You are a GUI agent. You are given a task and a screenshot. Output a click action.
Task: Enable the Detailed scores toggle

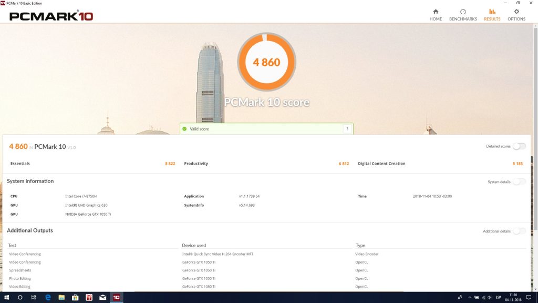pyautogui.click(x=519, y=146)
